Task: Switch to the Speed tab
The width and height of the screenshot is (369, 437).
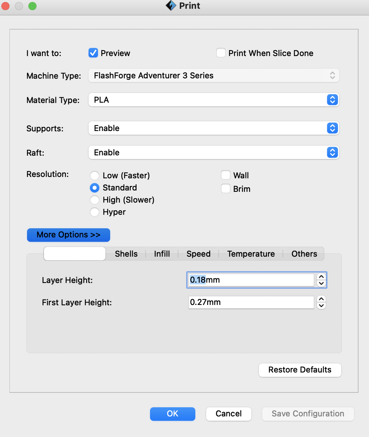Action: click(x=198, y=254)
